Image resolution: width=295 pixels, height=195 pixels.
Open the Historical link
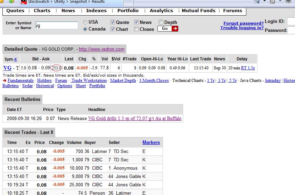pyautogui.click(x=45, y=86)
